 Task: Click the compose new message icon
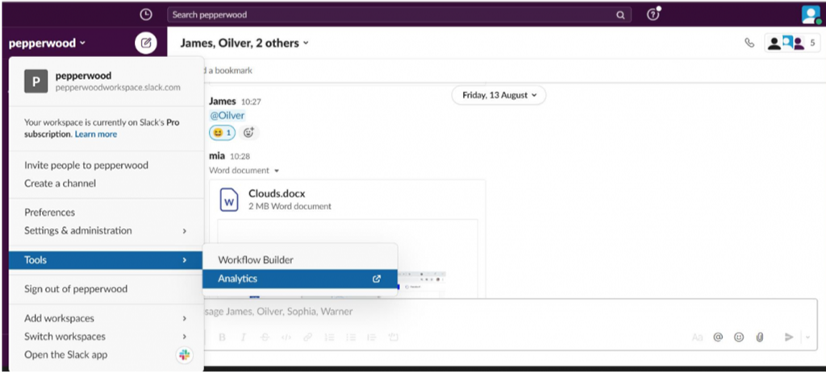click(x=145, y=43)
